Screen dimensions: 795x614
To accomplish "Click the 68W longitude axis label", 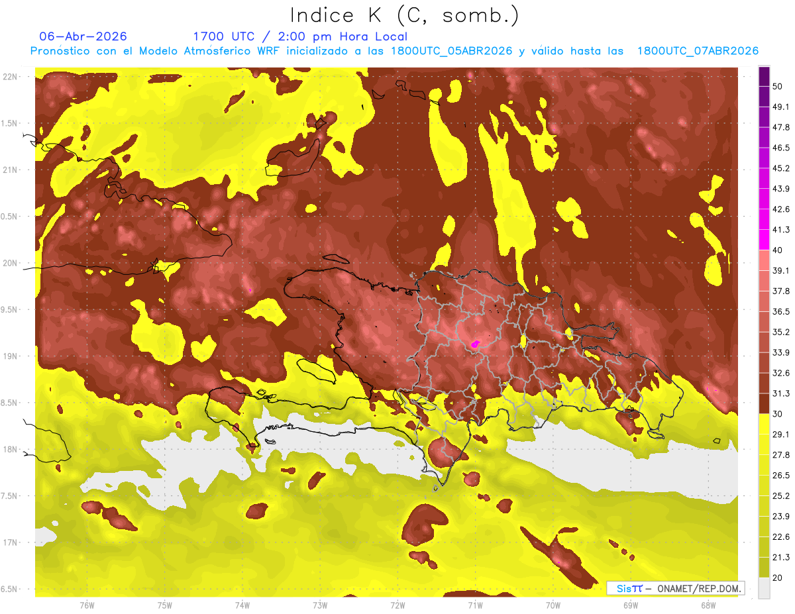I will 708,605.
